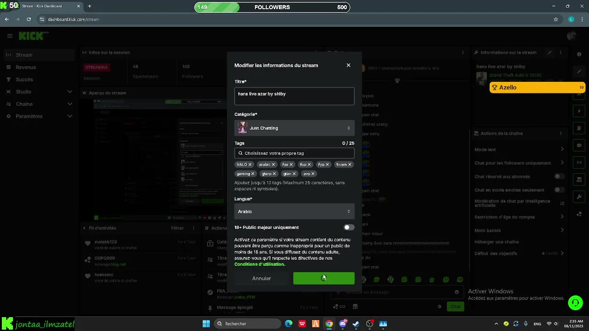Open the user avatar menu
Viewport: 589px width, 331px height.
572,36
